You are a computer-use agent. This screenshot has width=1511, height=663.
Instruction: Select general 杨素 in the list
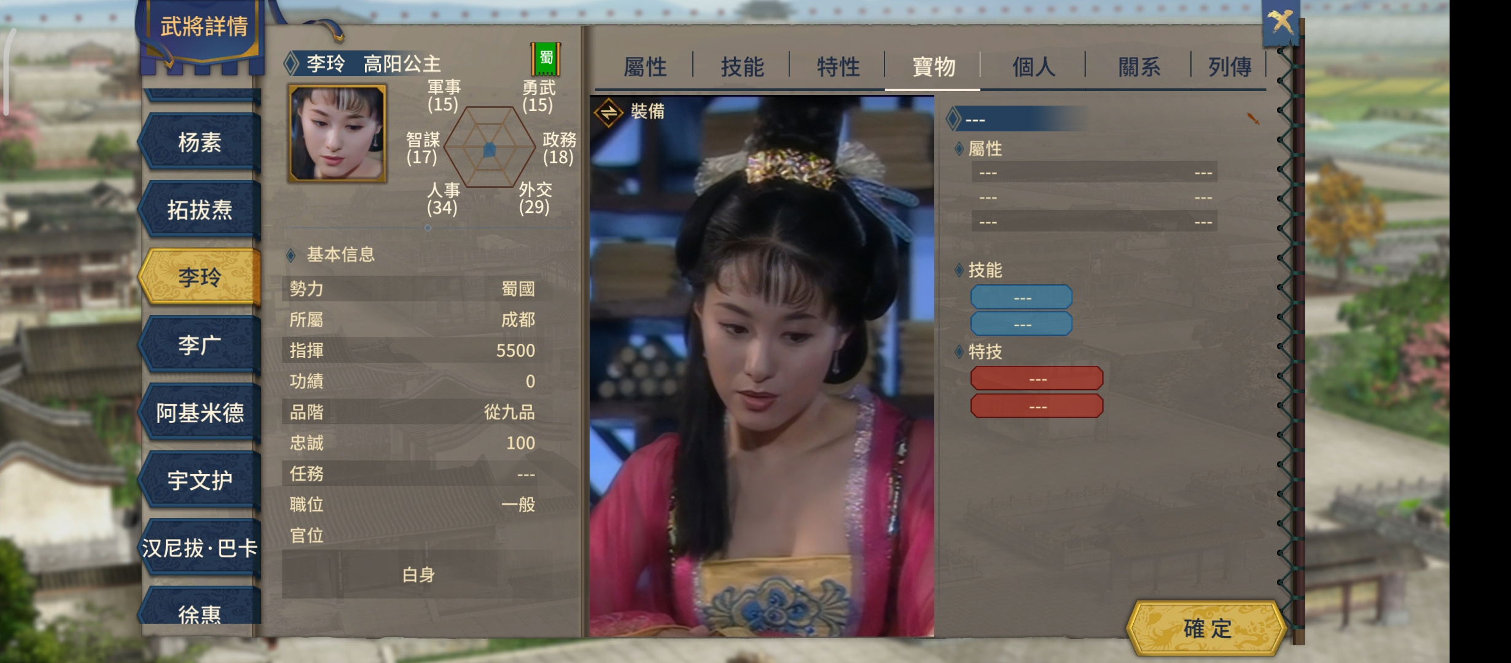[200, 142]
